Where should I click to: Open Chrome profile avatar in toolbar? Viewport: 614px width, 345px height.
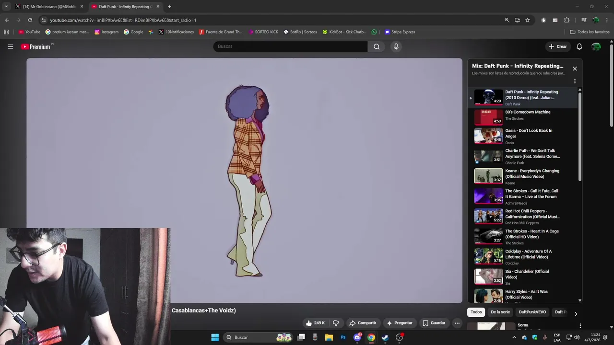click(595, 20)
